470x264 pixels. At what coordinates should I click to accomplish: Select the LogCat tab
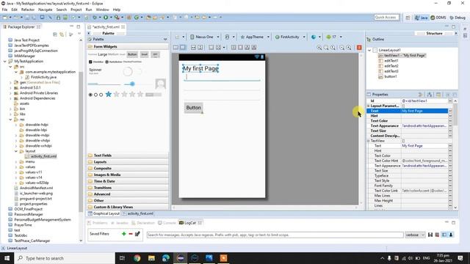190,223
